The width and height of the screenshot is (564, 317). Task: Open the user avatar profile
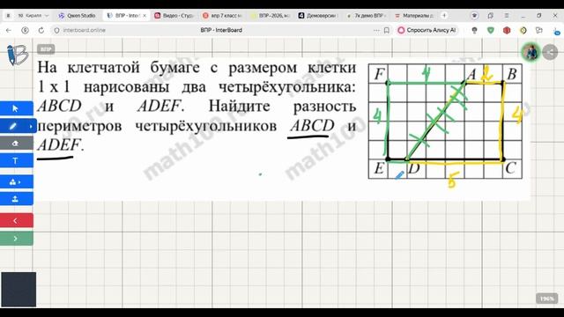coord(531,53)
